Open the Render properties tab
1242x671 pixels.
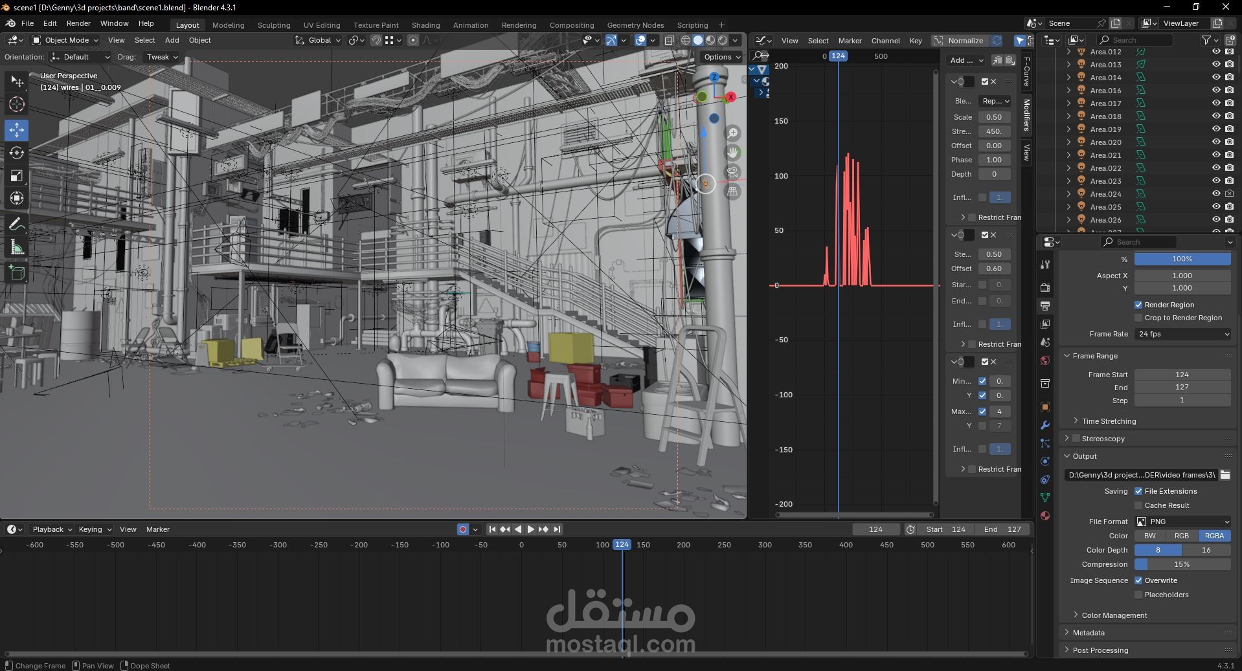(1045, 287)
